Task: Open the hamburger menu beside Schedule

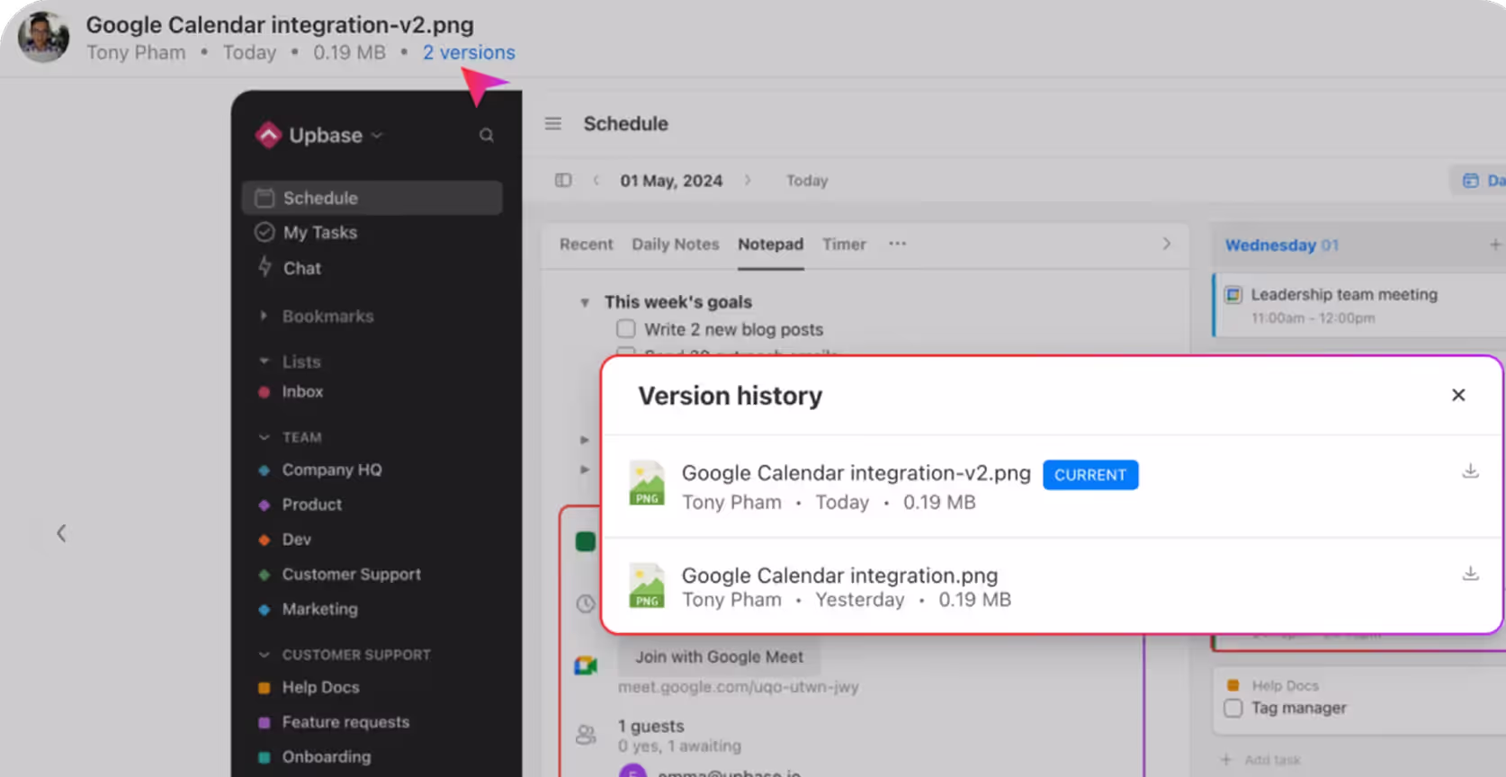Action: point(553,124)
